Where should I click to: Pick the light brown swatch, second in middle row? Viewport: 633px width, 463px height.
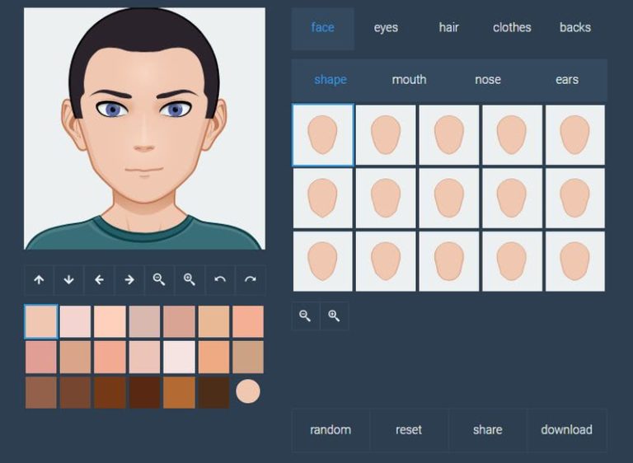[76, 357]
